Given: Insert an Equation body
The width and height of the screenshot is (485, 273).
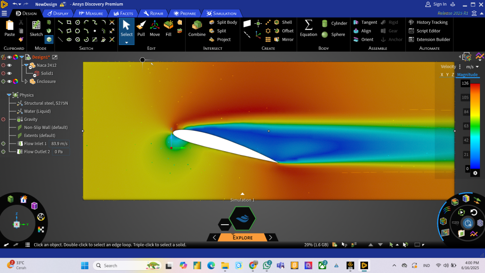Looking at the screenshot, I should click(308, 27).
